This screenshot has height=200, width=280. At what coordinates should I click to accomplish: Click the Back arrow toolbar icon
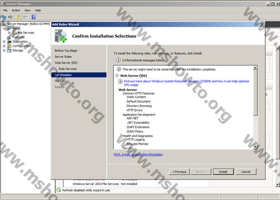coord(4,17)
